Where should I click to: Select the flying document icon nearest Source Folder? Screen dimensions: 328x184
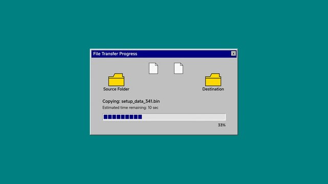point(154,68)
